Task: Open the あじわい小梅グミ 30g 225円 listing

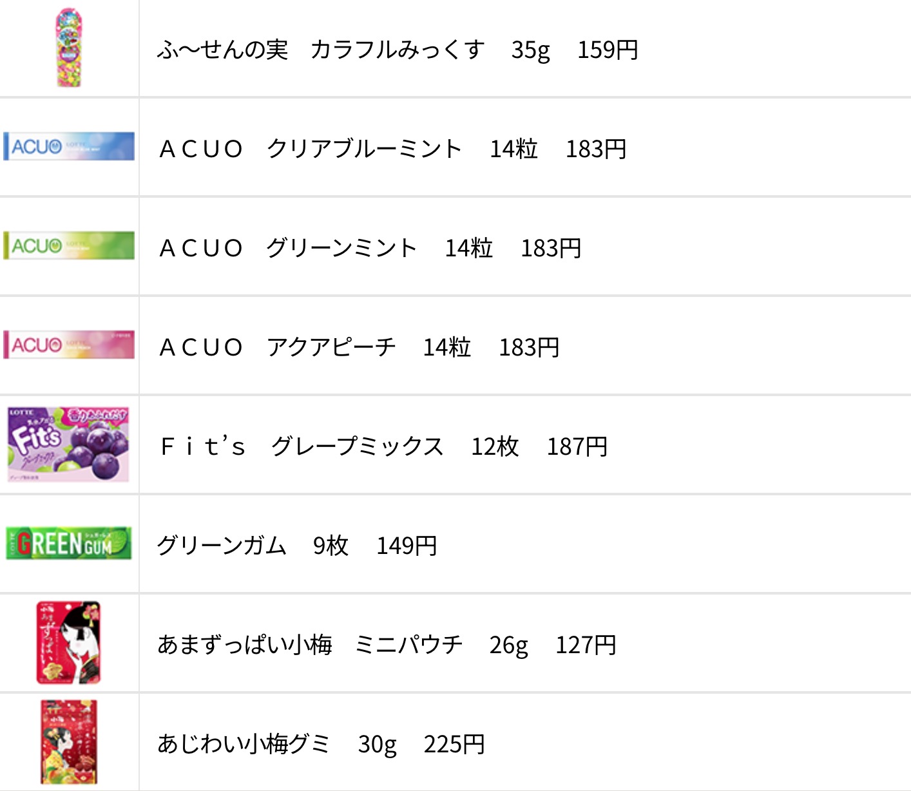Action: [x=321, y=744]
